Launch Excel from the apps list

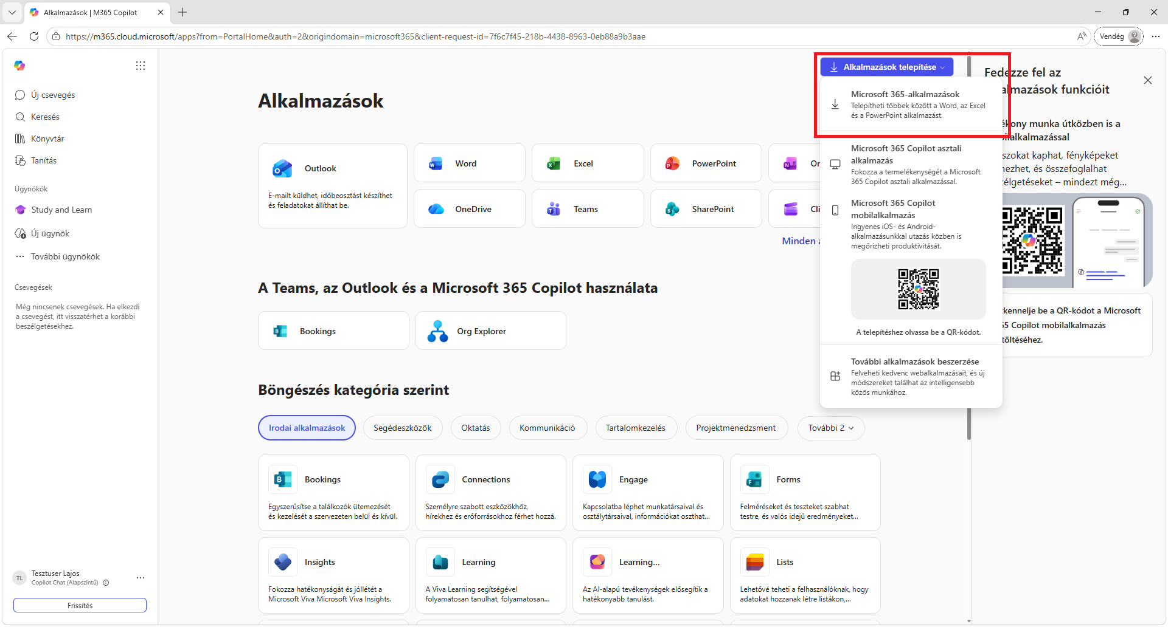click(x=588, y=163)
